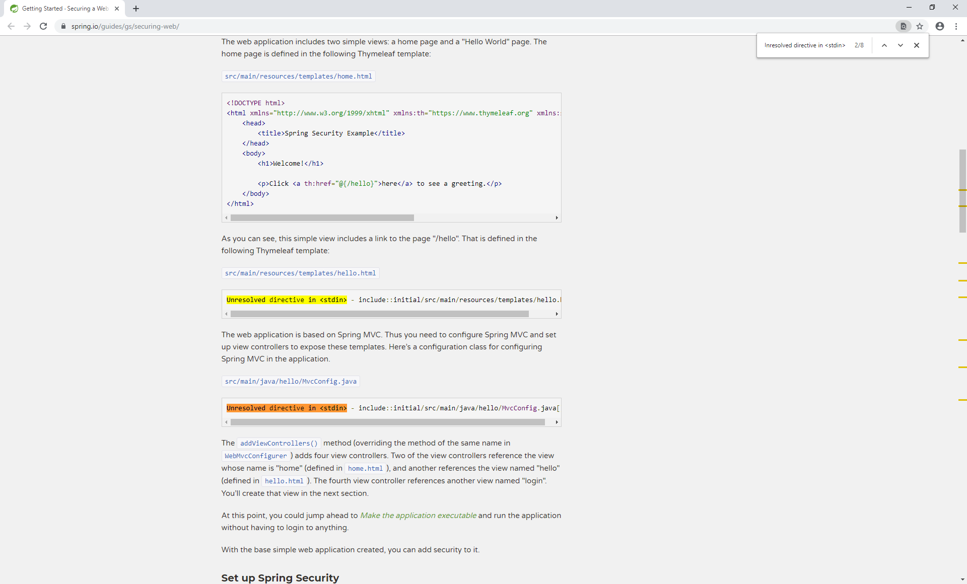Click the scroll-down arrow at bottom right
This screenshot has height=584, width=967.
pos(962,579)
